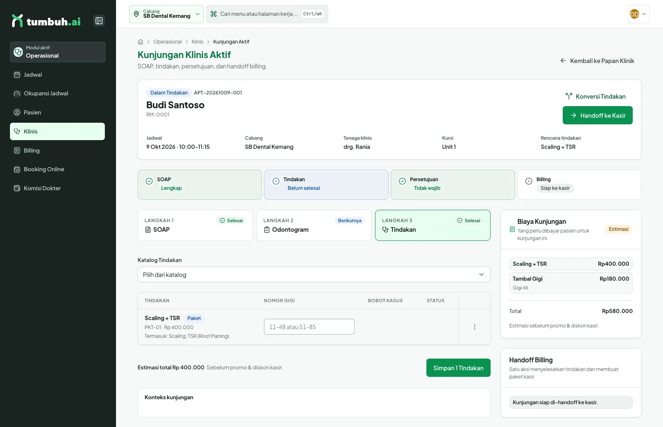This screenshot has height=427, width=663.
Task: Open Komisi Dokter page
Action: pos(58,188)
